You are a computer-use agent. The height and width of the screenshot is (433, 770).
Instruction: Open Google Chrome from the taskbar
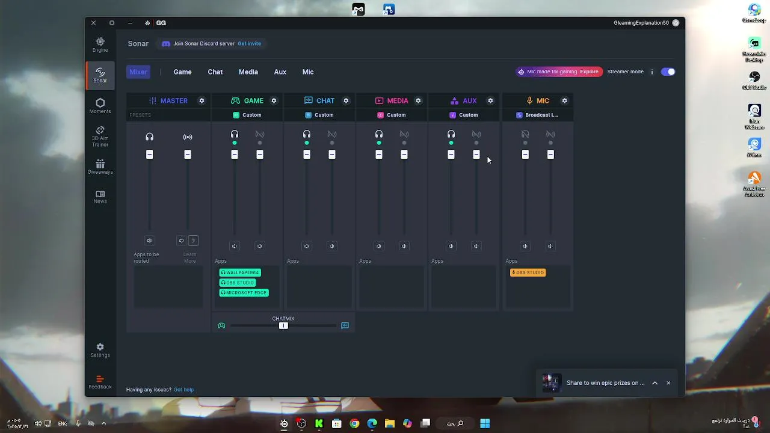pos(354,423)
